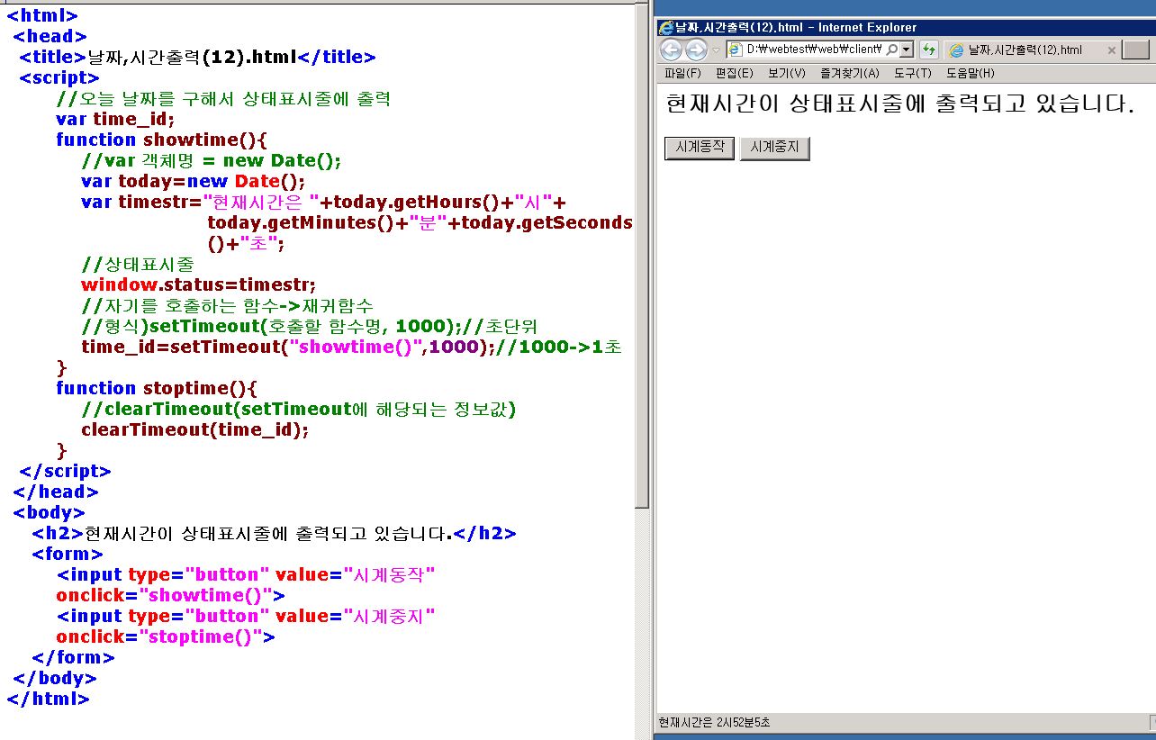
Task: Open a new blank tab button
Action: [x=1135, y=50]
